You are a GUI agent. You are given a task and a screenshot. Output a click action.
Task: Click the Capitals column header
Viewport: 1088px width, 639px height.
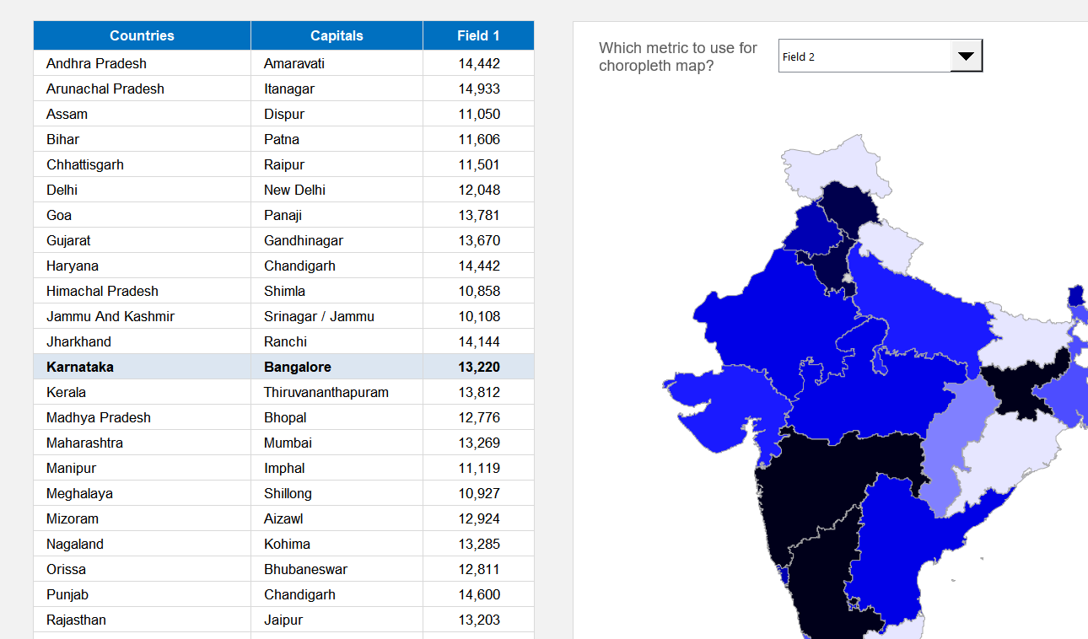tap(337, 35)
